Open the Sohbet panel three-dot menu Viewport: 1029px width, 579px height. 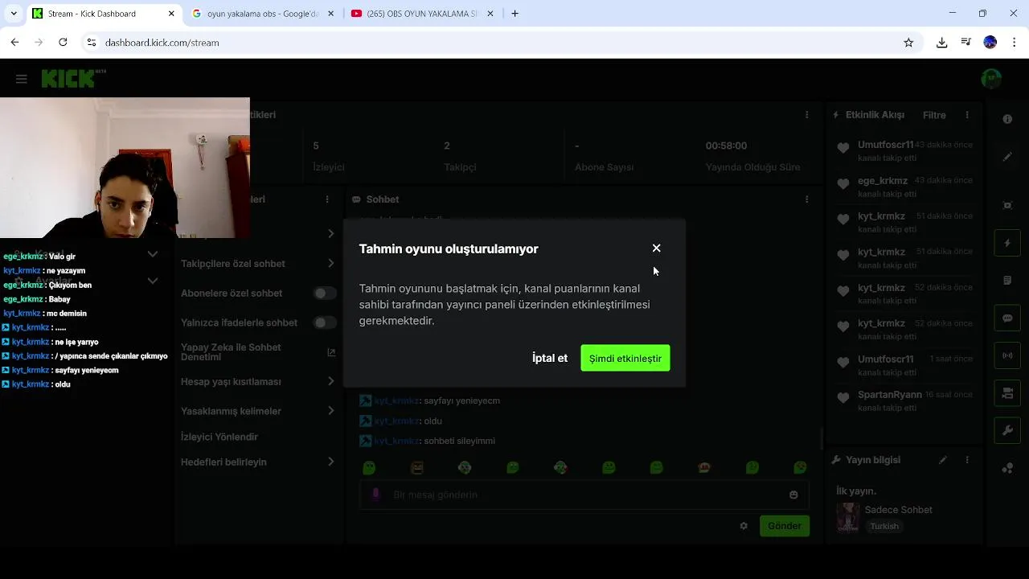point(806,199)
